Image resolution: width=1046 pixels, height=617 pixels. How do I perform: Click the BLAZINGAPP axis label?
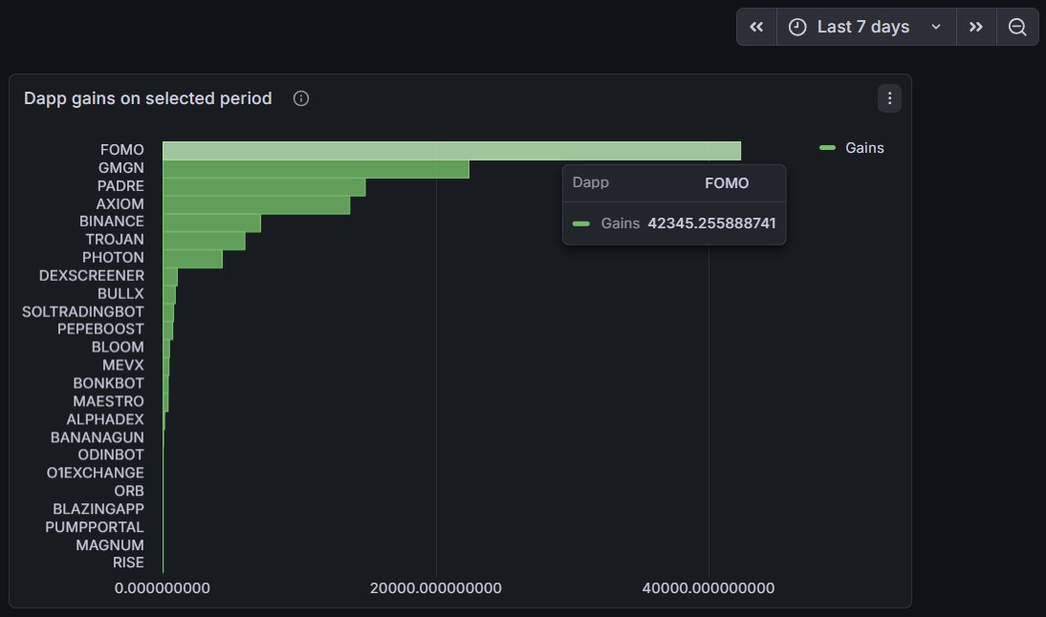coord(98,508)
